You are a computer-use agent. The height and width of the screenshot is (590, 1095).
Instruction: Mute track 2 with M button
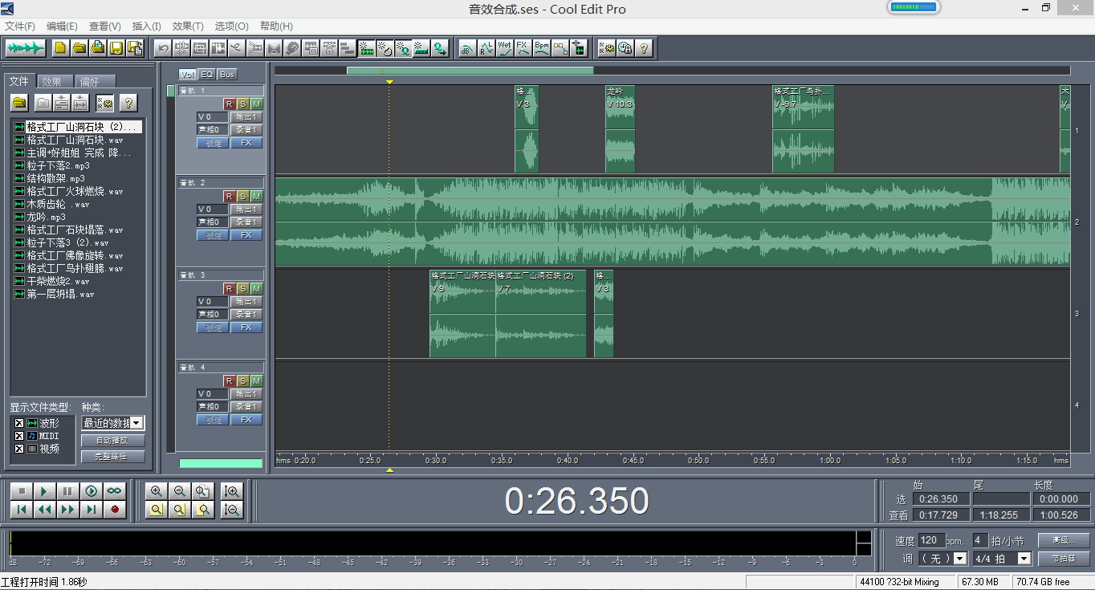[256, 196]
